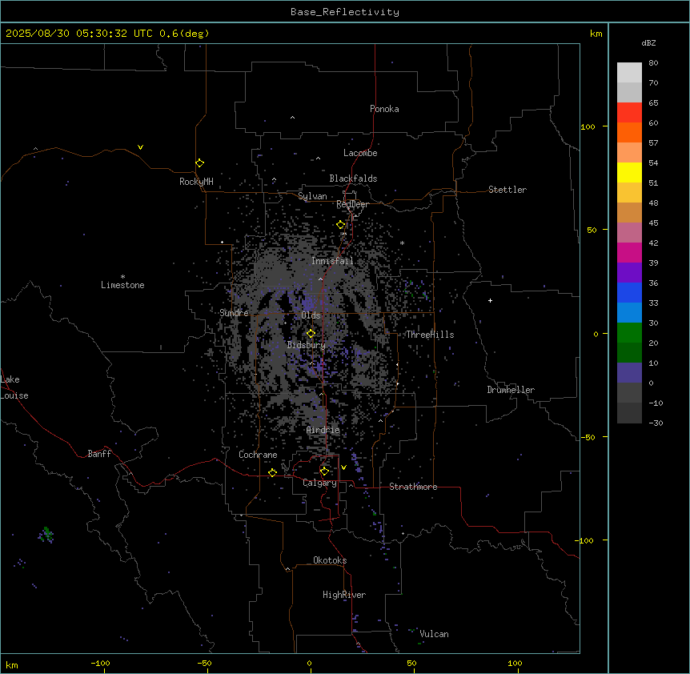Viewport: 690px width, 674px height.
Task: Click the white plus marker north of Drumheller
Action: point(490,300)
